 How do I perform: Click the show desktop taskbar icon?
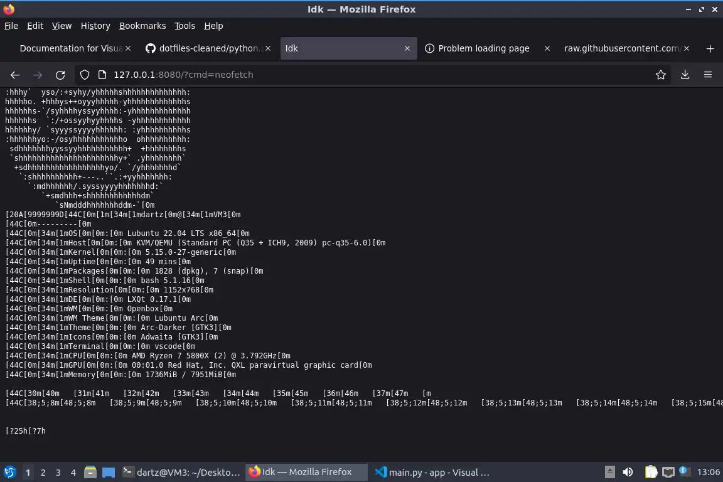109,473
